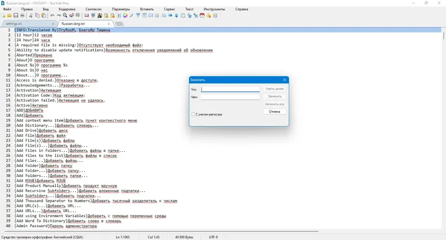Image resolution: width=446 pixels, height=240 pixels.
Task: Click the 'Col 1:43' status bar entry
Action: (x=153, y=237)
